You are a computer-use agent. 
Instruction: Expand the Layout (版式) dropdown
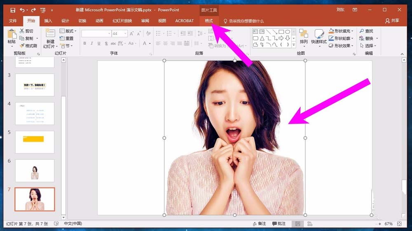[x=75, y=31]
